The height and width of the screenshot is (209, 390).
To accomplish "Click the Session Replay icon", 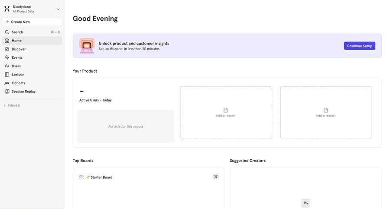I will (7, 92).
